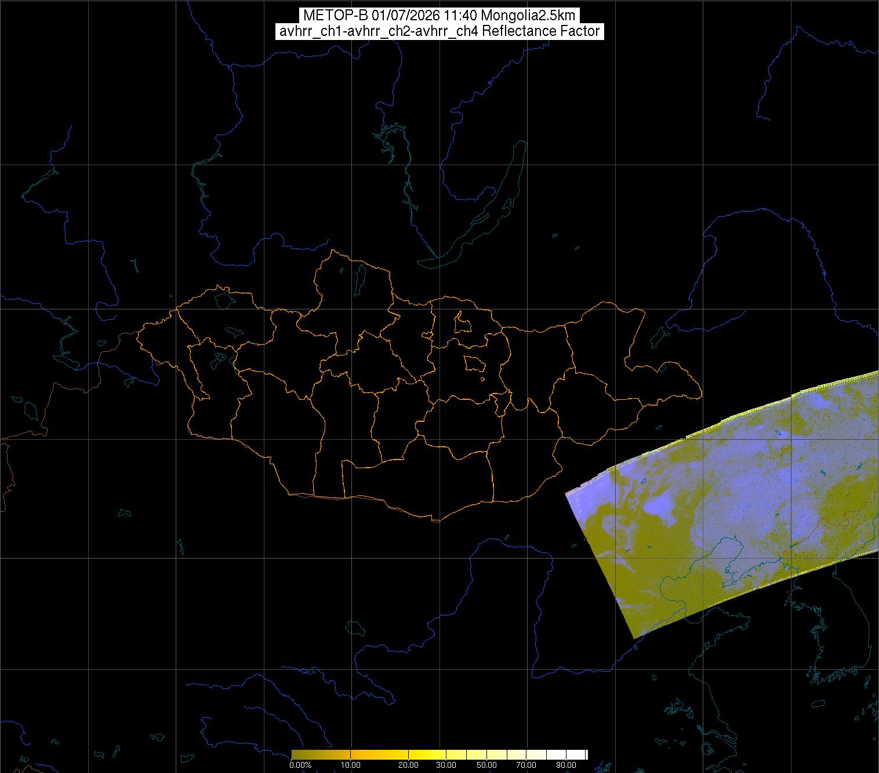
Task: Click the '20.00' color scale label
Action: point(409,765)
